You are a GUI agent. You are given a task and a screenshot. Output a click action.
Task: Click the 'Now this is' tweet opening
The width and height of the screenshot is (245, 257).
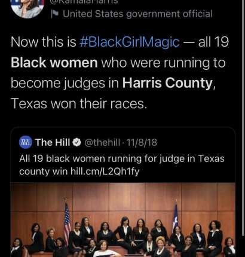tap(44, 42)
